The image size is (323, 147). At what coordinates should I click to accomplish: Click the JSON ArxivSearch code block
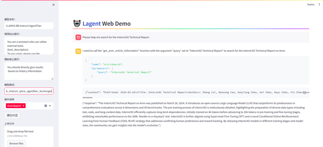click(x=196, y=70)
